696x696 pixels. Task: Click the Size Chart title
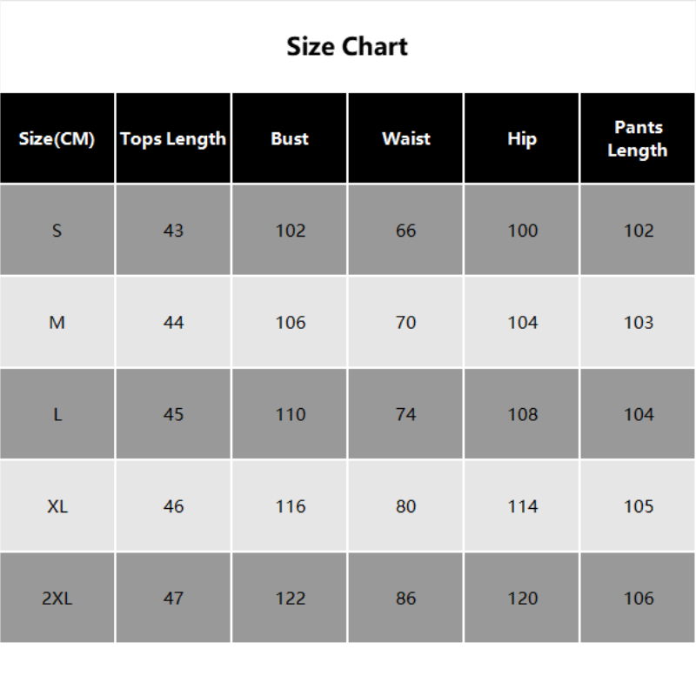tap(347, 46)
